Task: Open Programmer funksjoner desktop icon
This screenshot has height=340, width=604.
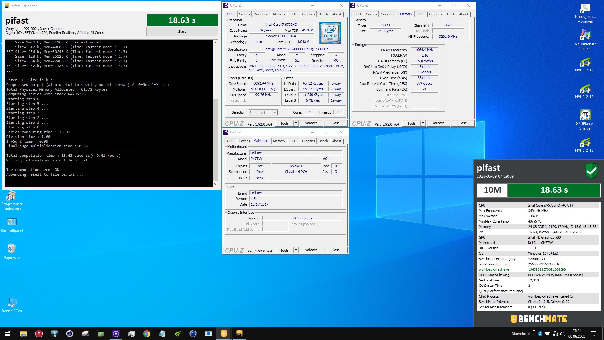Action: point(12,201)
